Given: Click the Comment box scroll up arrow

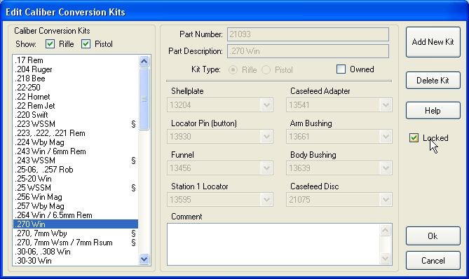Looking at the screenshot, I should click(386, 230).
